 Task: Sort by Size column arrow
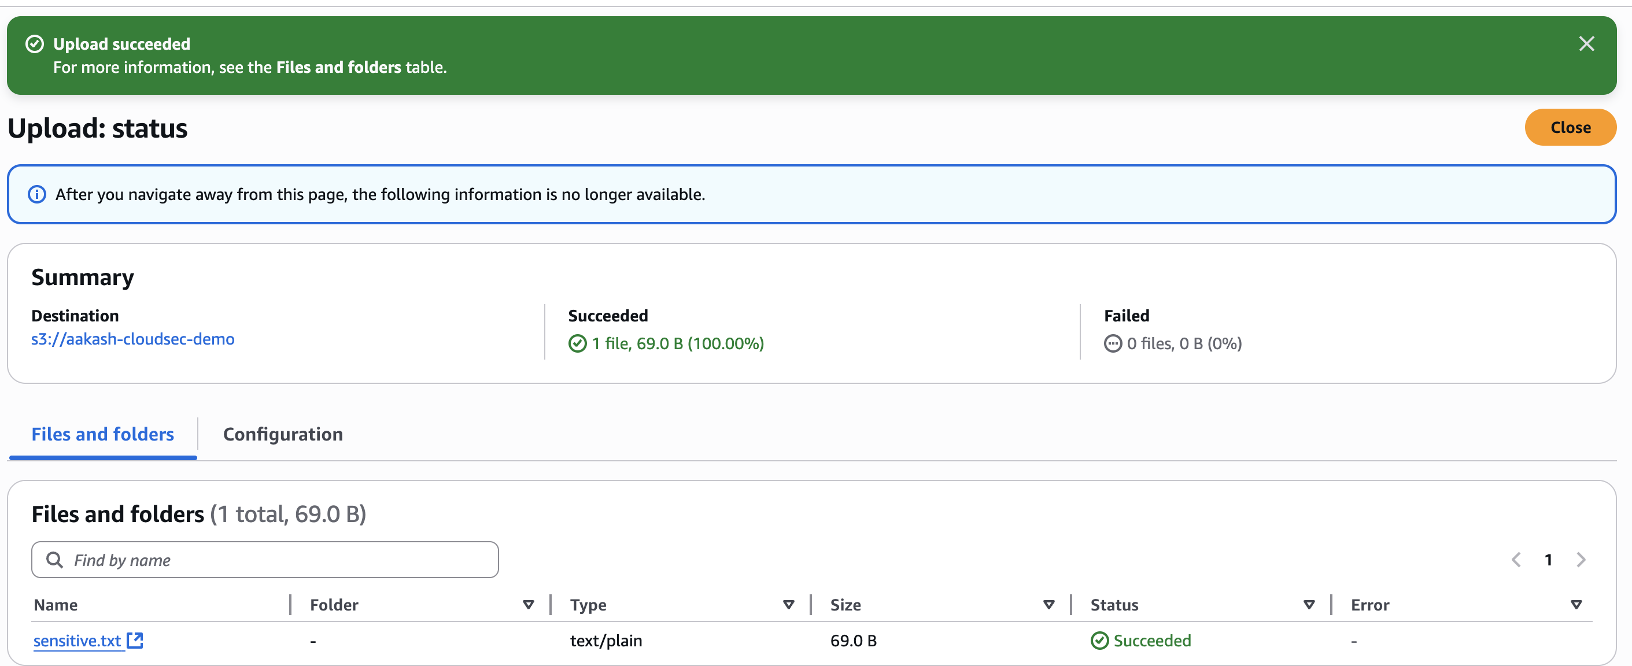[x=1048, y=605]
